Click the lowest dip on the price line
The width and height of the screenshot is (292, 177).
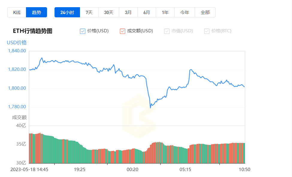point(150,107)
